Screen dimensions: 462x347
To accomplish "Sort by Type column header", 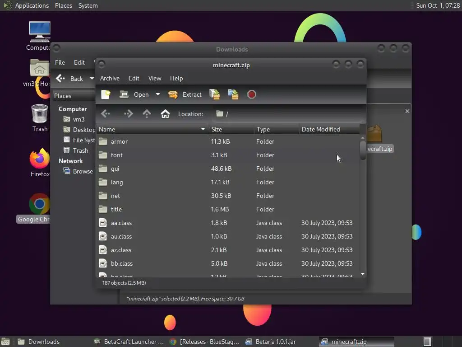I will [x=277, y=129].
